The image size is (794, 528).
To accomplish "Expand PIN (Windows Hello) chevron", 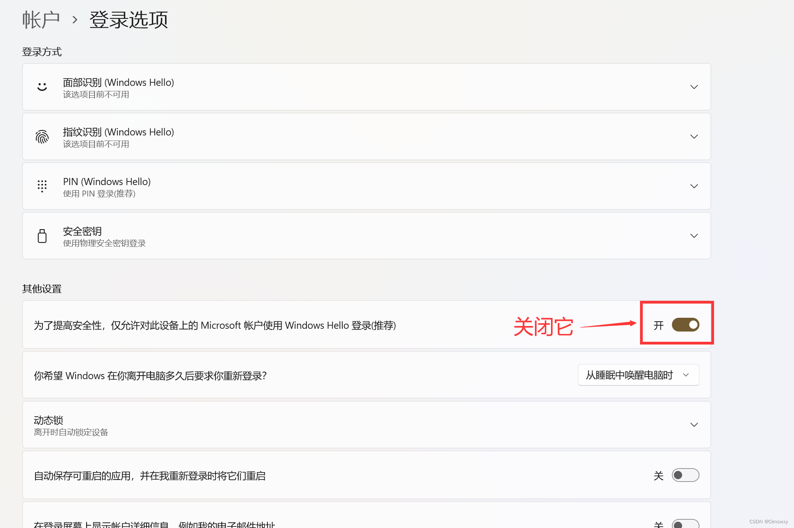I will tap(694, 186).
